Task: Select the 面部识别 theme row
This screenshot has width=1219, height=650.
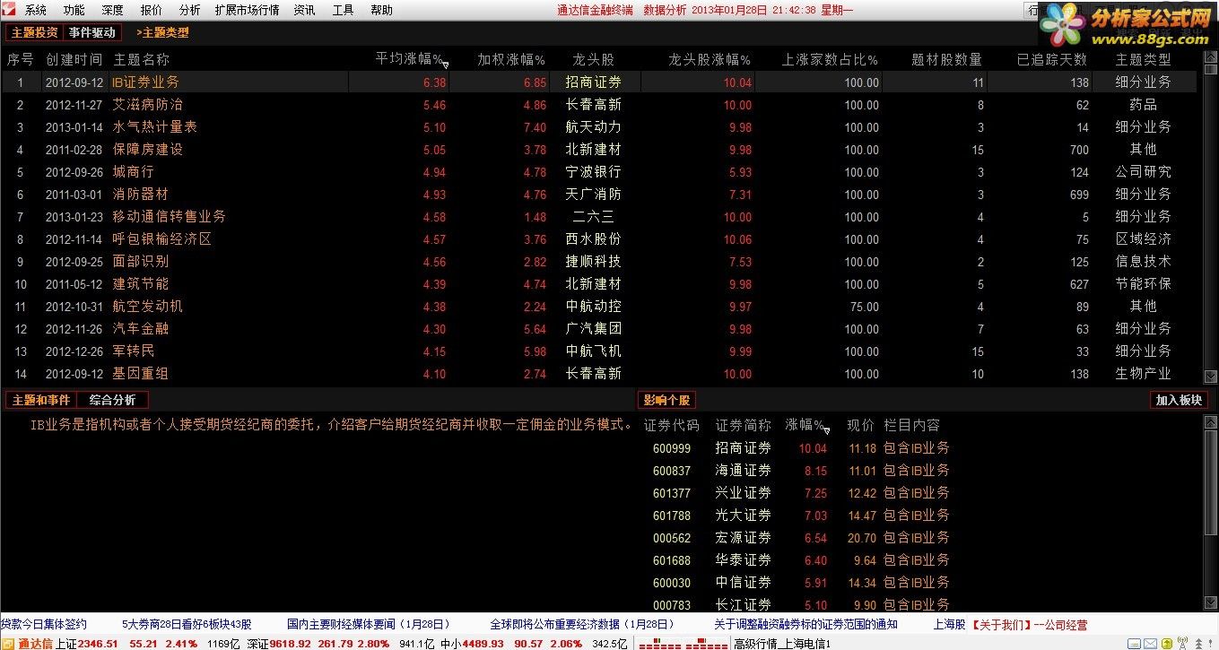Action: coord(599,262)
